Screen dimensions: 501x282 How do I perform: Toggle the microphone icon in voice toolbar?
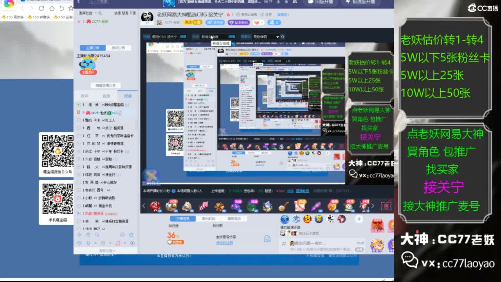[x=88, y=243]
